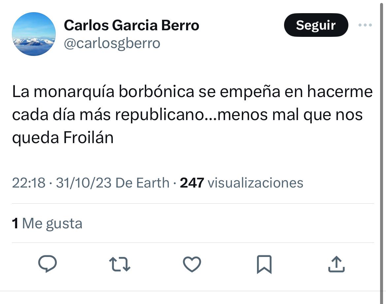Open the three-dot more options menu

[365, 25]
